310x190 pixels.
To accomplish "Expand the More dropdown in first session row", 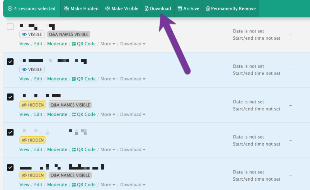I will point(108,44).
